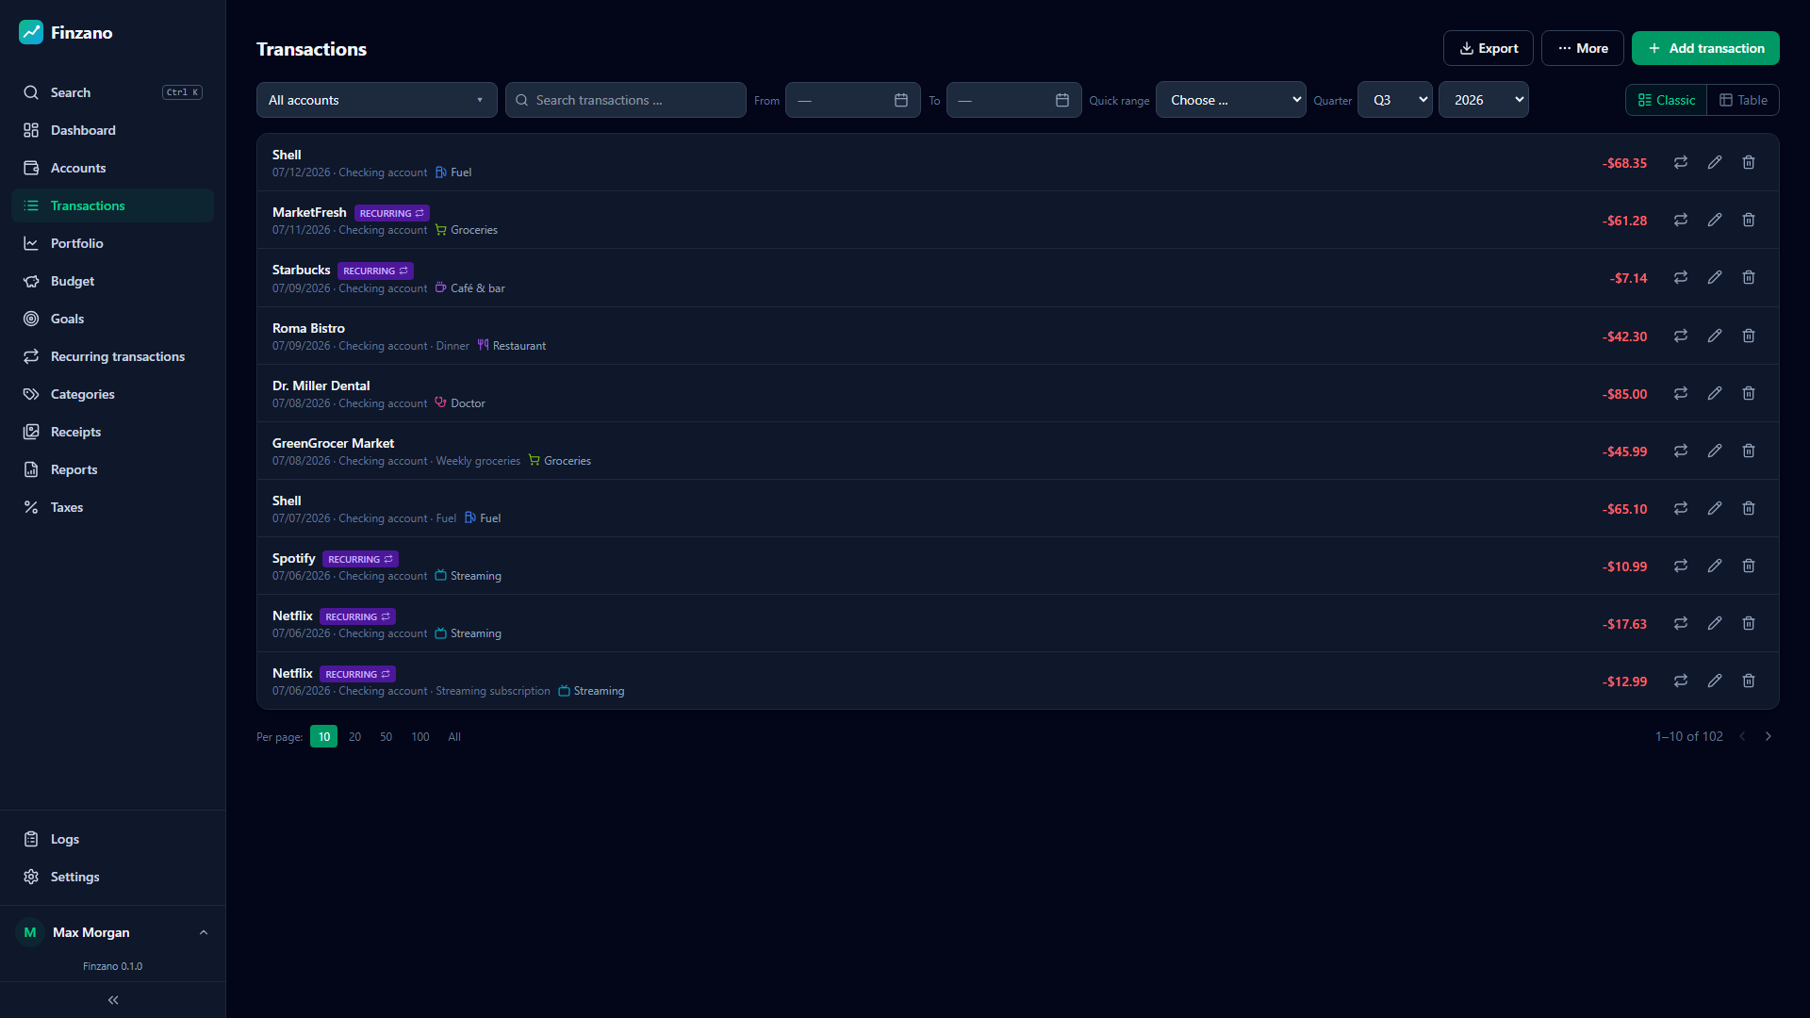This screenshot has width=1810, height=1018.
Task: Delete the Netflix -$12.99 transaction
Action: pos(1749,681)
